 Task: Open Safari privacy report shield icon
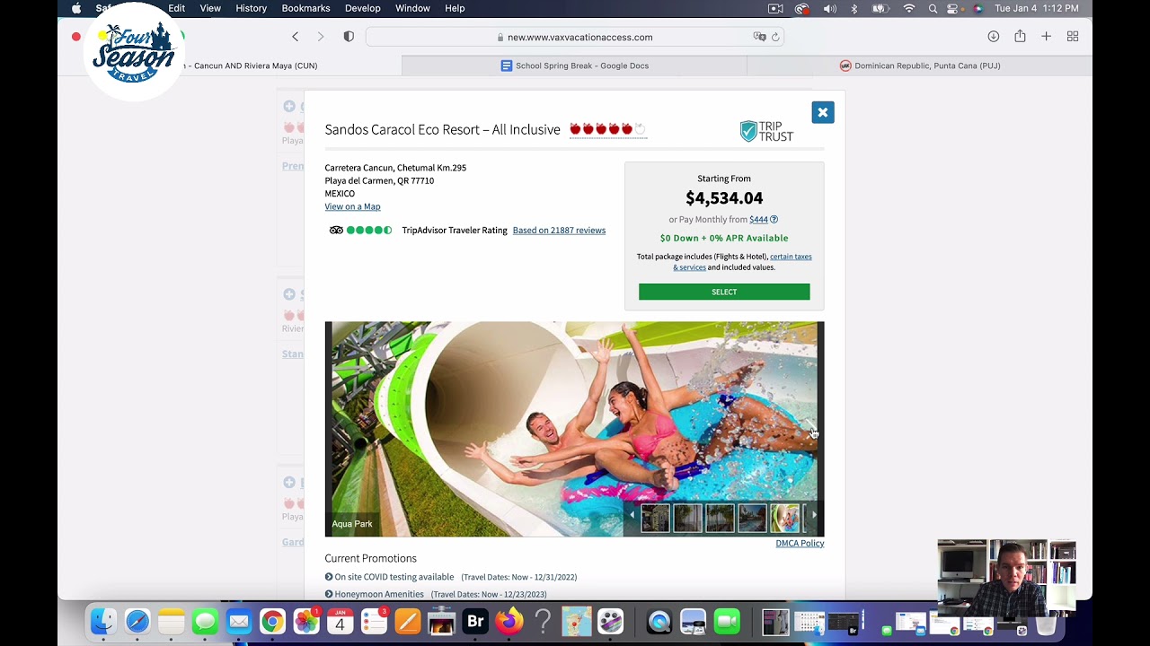click(x=349, y=37)
